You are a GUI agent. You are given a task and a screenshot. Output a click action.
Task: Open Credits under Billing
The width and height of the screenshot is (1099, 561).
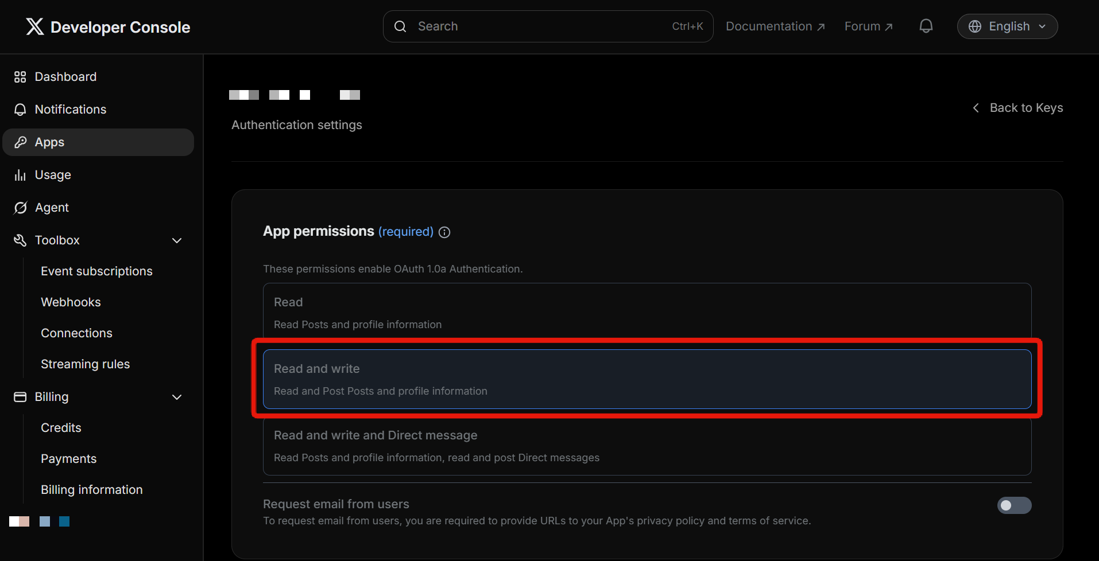click(61, 428)
